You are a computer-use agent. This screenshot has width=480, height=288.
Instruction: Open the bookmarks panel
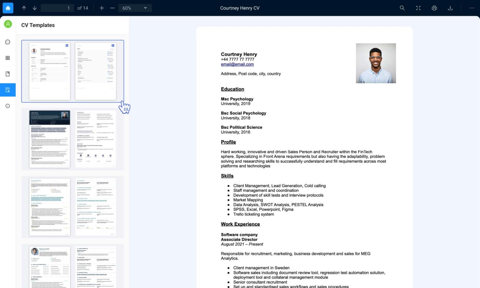tap(7, 74)
